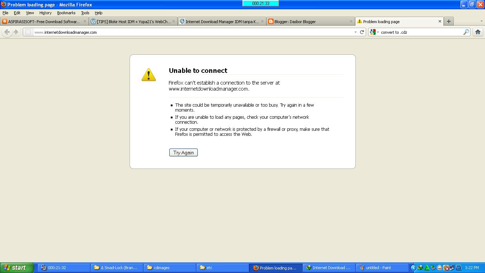
Task: Open the Windows Start button
Action: pos(17,268)
